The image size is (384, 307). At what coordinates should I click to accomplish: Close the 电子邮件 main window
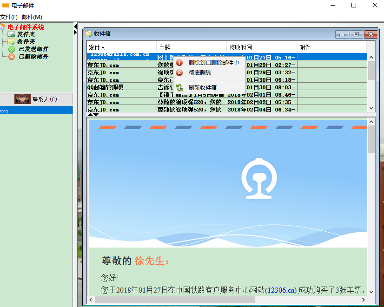click(375, 5)
